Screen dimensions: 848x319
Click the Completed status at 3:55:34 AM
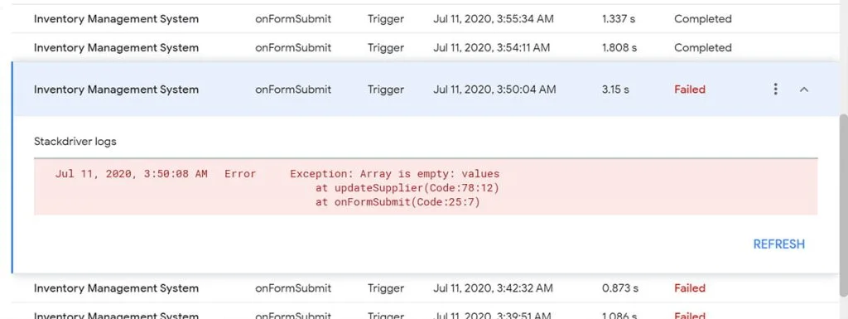coord(702,19)
